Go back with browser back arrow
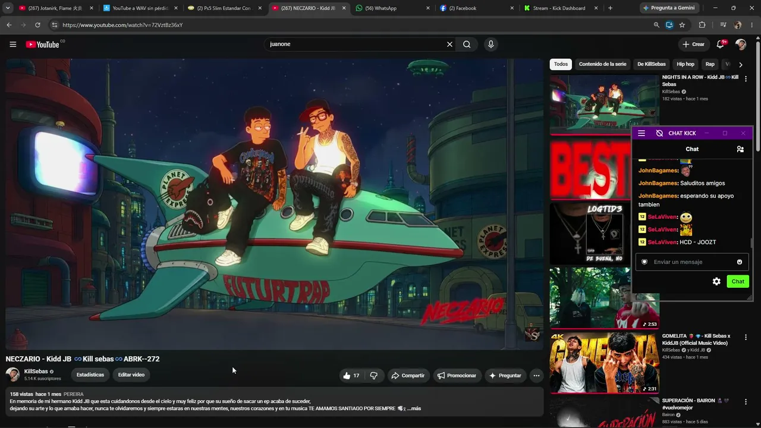Screen dimensions: 761x428 tap(9, 25)
